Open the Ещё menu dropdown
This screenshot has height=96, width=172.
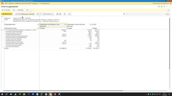[x=168, y=14]
